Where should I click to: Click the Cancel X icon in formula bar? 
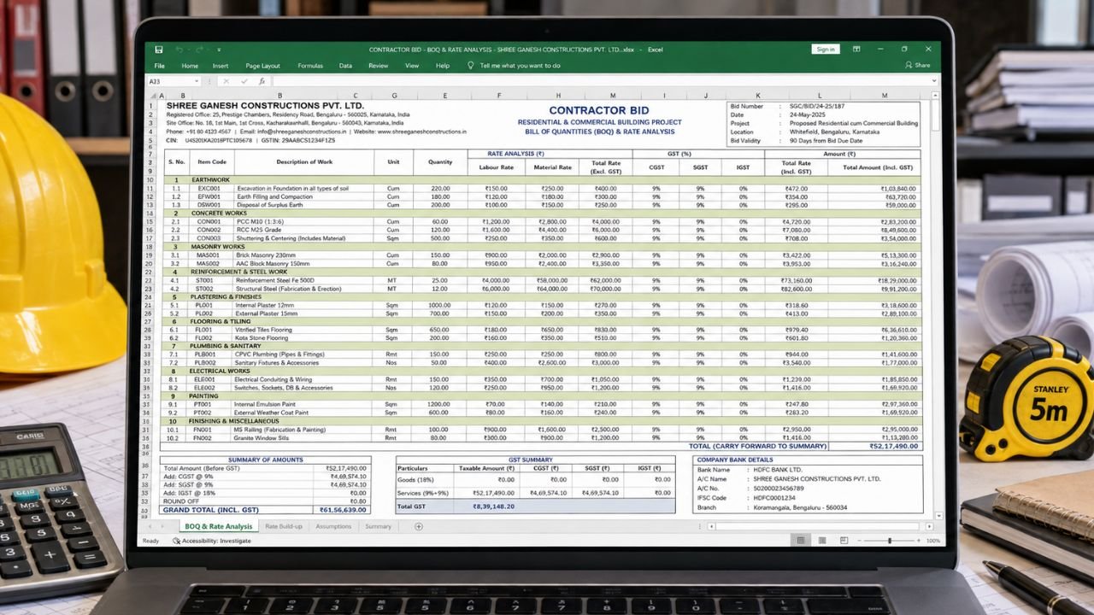point(226,81)
